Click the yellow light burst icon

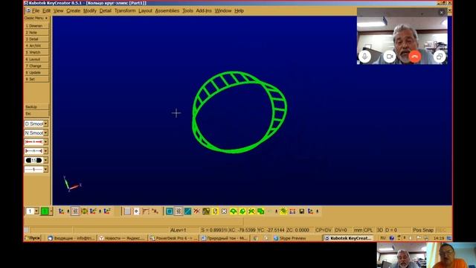click(x=283, y=211)
